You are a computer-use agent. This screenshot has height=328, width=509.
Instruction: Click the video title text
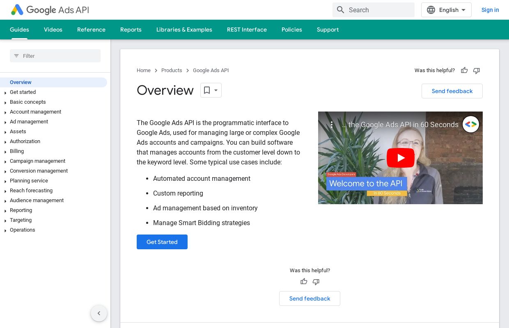tap(400, 125)
